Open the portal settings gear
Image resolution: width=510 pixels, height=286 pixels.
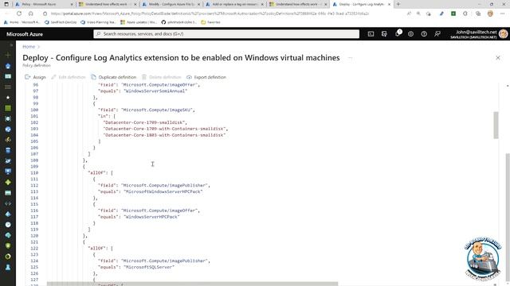click(x=411, y=33)
